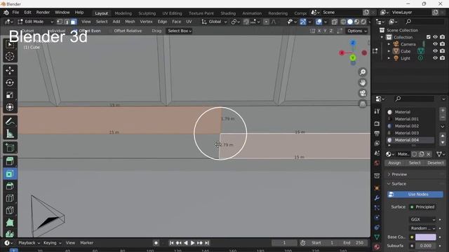This screenshot has width=449, height=252.
Task: Open Global transform orientation dropdown
Action: point(215,22)
